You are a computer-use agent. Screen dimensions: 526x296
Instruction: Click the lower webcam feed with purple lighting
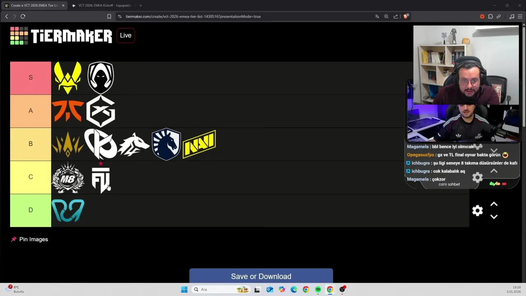pyautogui.click(x=463, y=123)
